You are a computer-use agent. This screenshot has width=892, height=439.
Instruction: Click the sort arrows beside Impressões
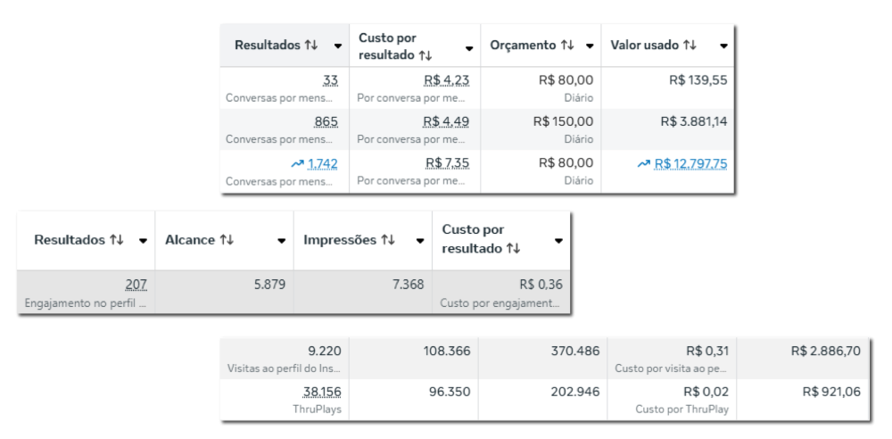point(388,240)
